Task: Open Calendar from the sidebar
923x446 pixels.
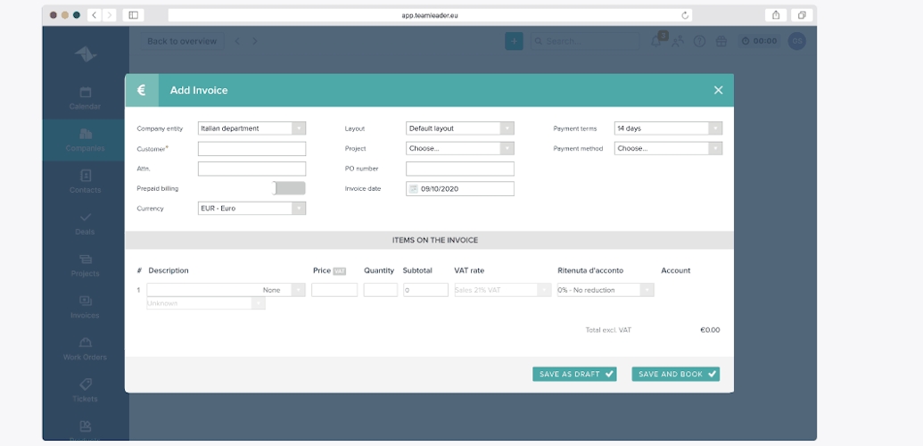Action: point(86,98)
